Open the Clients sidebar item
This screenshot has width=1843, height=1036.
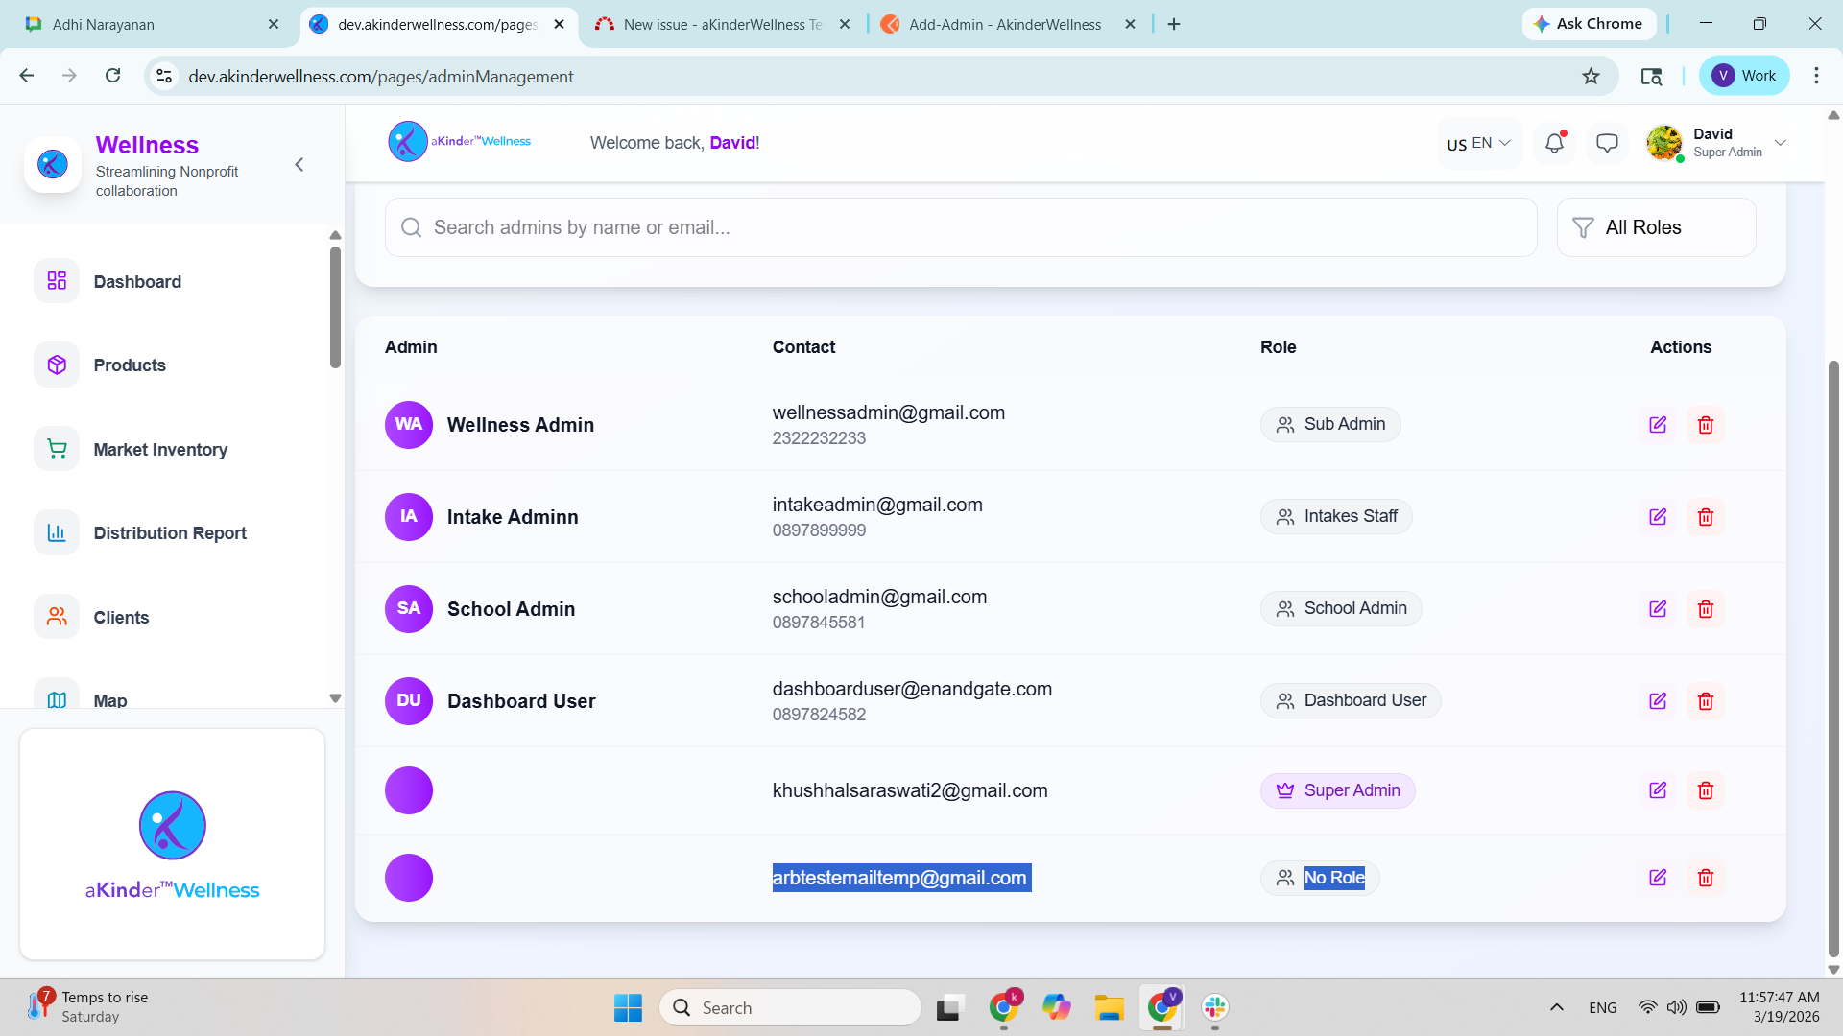point(121,618)
